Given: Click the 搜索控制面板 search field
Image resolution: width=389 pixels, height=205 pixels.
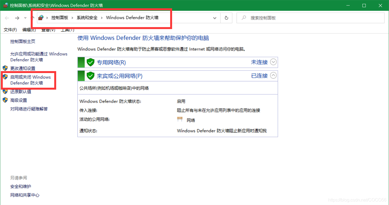Looking at the screenshot, I should 310,18.
